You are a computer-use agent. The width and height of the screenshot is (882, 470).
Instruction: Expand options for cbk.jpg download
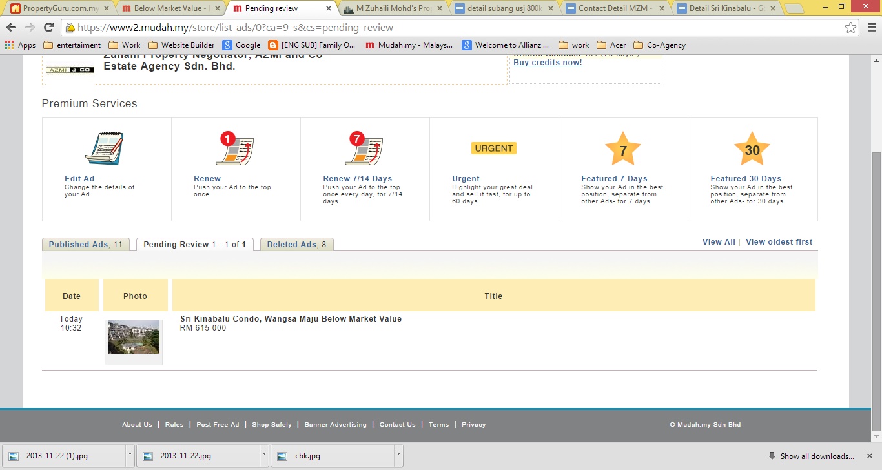click(x=398, y=455)
